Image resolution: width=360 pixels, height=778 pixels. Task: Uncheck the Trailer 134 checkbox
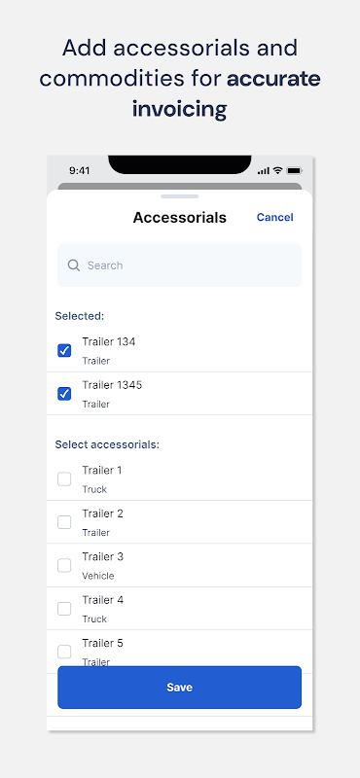pyautogui.click(x=64, y=351)
